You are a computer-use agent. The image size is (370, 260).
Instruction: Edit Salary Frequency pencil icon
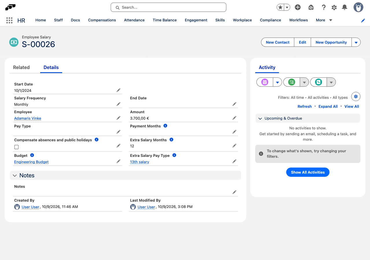(119, 104)
